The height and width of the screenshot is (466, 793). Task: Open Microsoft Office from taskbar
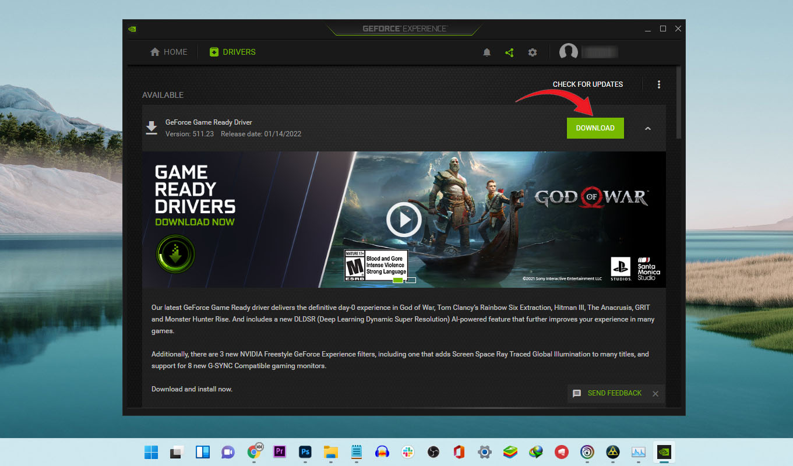(459, 452)
